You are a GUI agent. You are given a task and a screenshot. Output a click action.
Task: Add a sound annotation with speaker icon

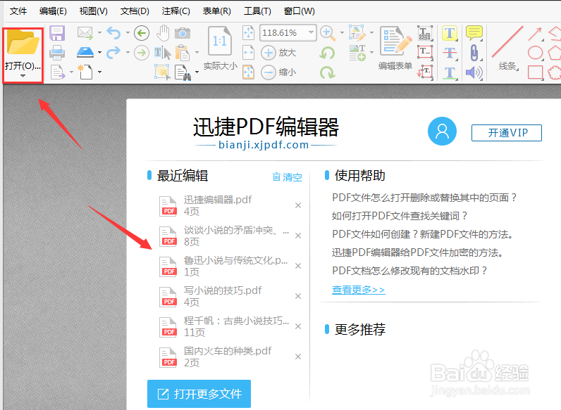(x=474, y=72)
